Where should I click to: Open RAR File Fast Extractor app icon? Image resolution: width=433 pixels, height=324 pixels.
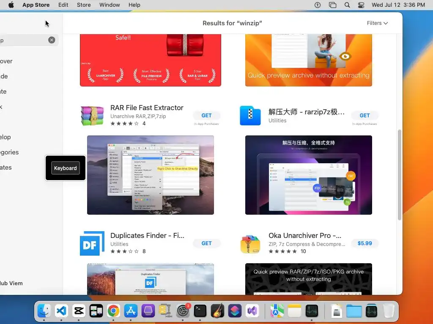(92, 116)
